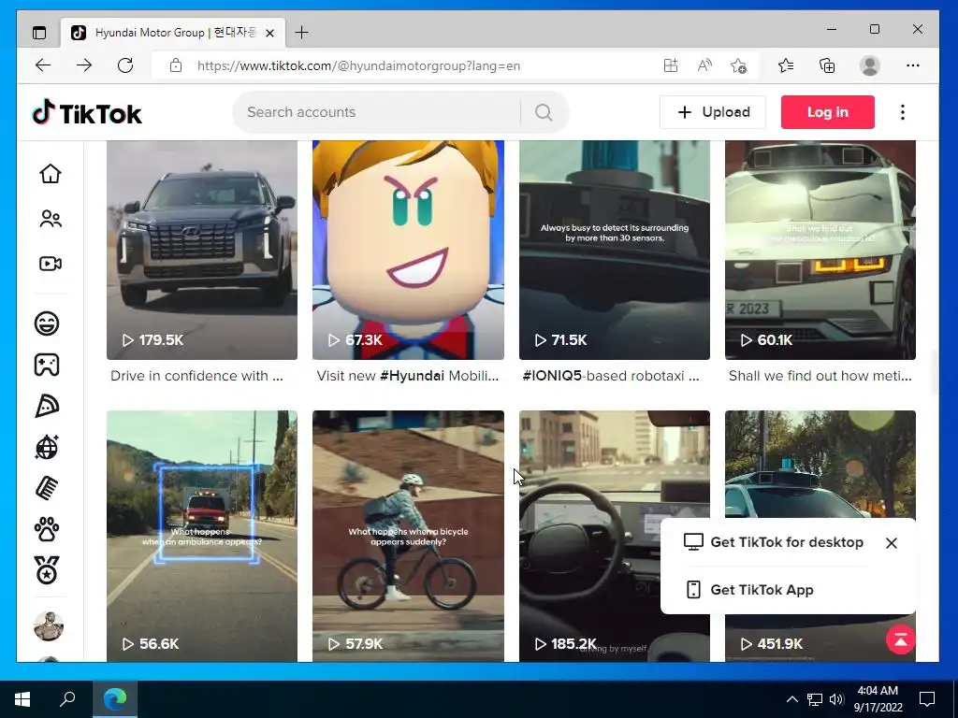The height and width of the screenshot is (718, 958).
Task: Close the Get TikTok for desktop popup
Action: [x=892, y=543]
